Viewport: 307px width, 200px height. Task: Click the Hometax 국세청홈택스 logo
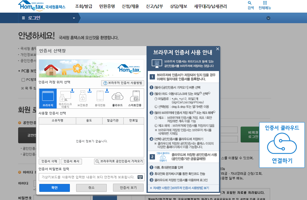click(x=42, y=6)
